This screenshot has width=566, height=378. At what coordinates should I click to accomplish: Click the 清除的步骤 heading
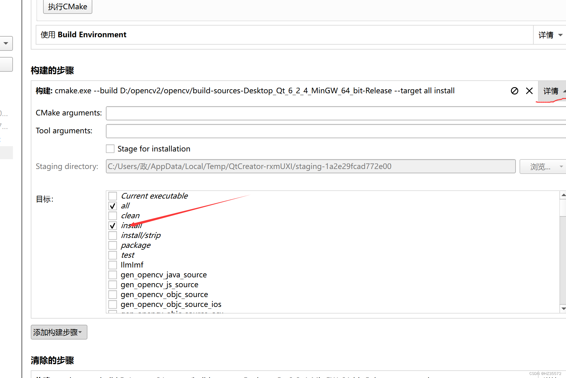tap(52, 360)
